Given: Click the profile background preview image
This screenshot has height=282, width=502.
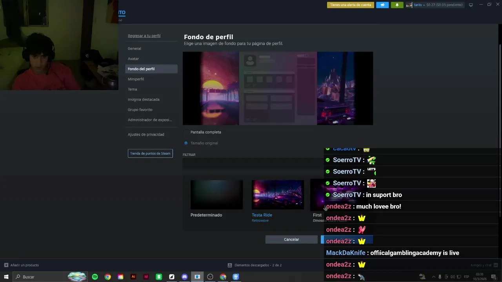Looking at the screenshot, I should coord(278,88).
